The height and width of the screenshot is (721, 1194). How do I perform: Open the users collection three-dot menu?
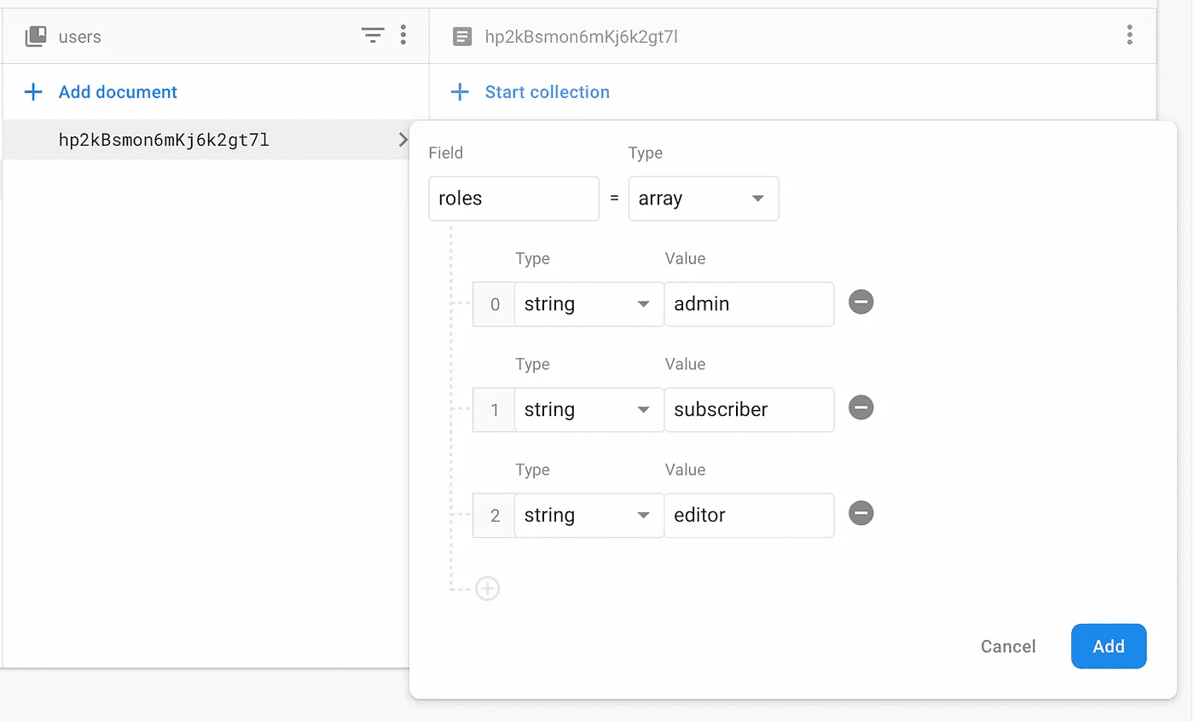pos(403,35)
